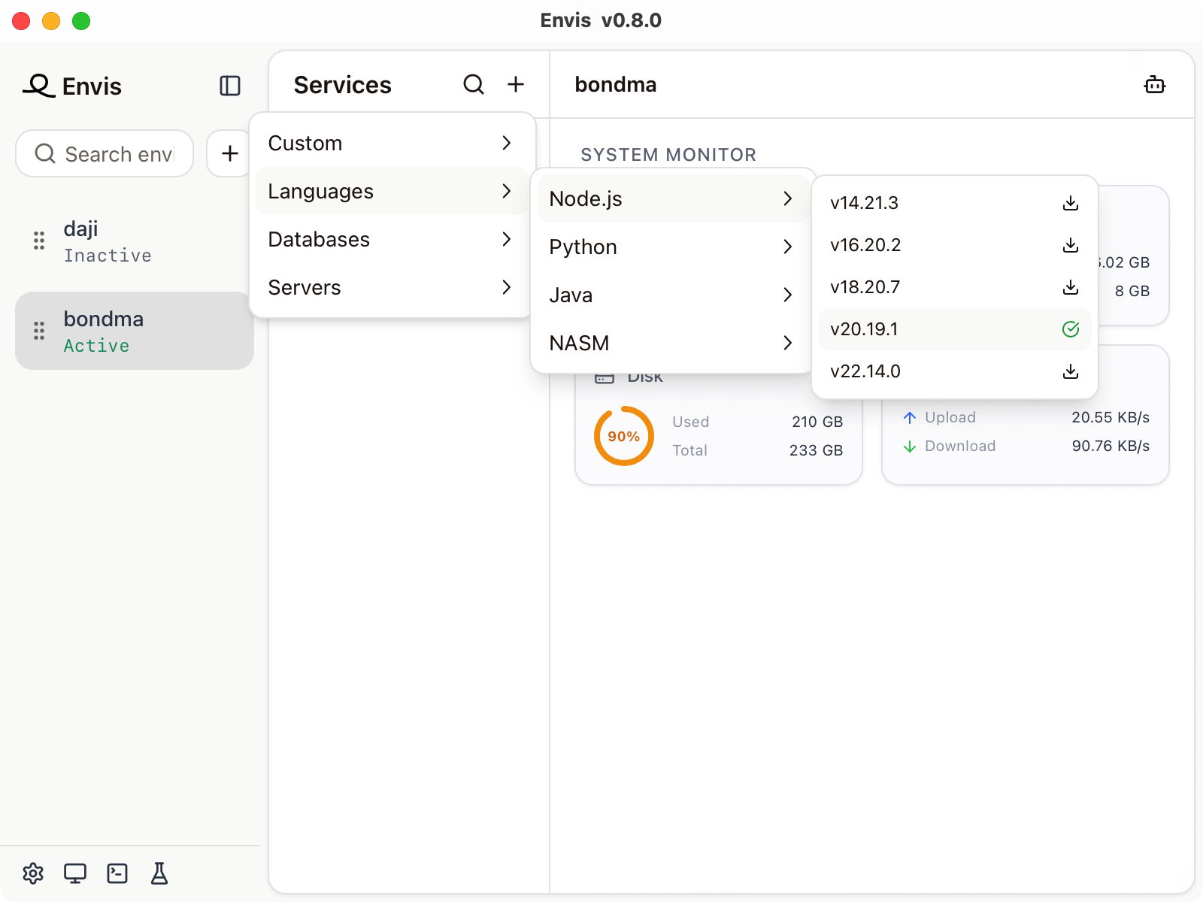Grab the drag handle for daji
Screen dimensions: 1203x902
click(x=39, y=241)
